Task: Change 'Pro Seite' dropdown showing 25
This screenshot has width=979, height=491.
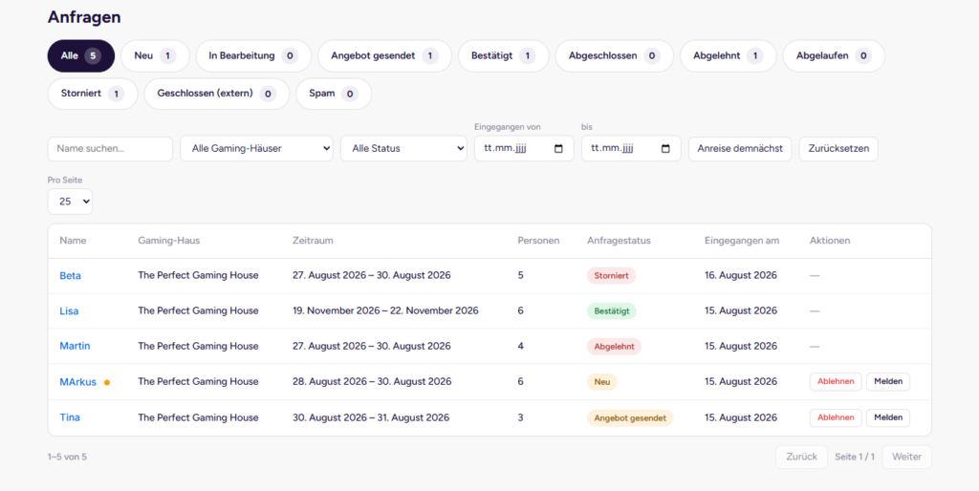Action: (x=70, y=202)
